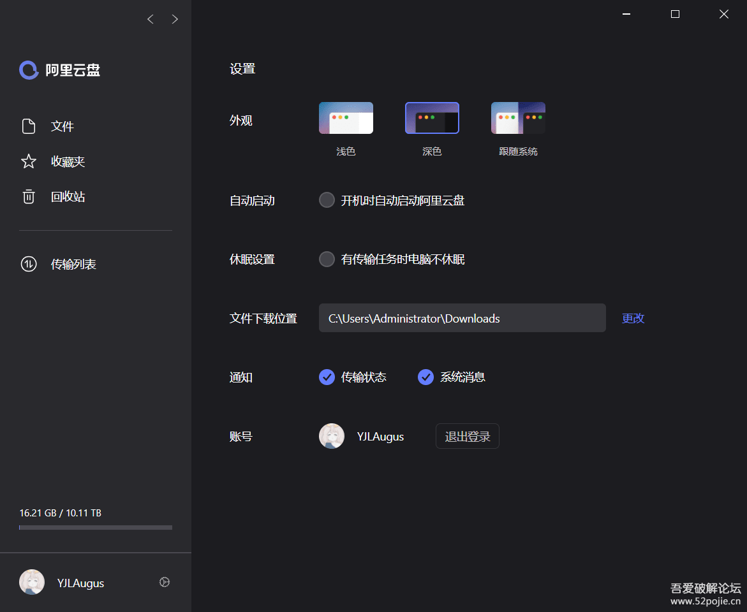Click 更改 to change download location
This screenshot has height=612, width=747.
point(633,318)
